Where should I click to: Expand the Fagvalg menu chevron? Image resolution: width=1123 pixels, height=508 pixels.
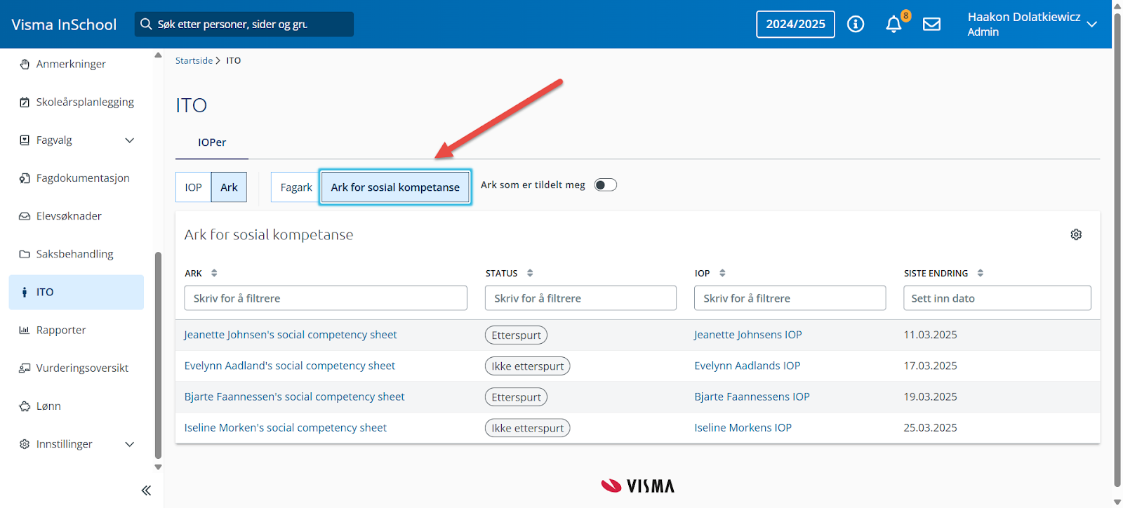[130, 140]
